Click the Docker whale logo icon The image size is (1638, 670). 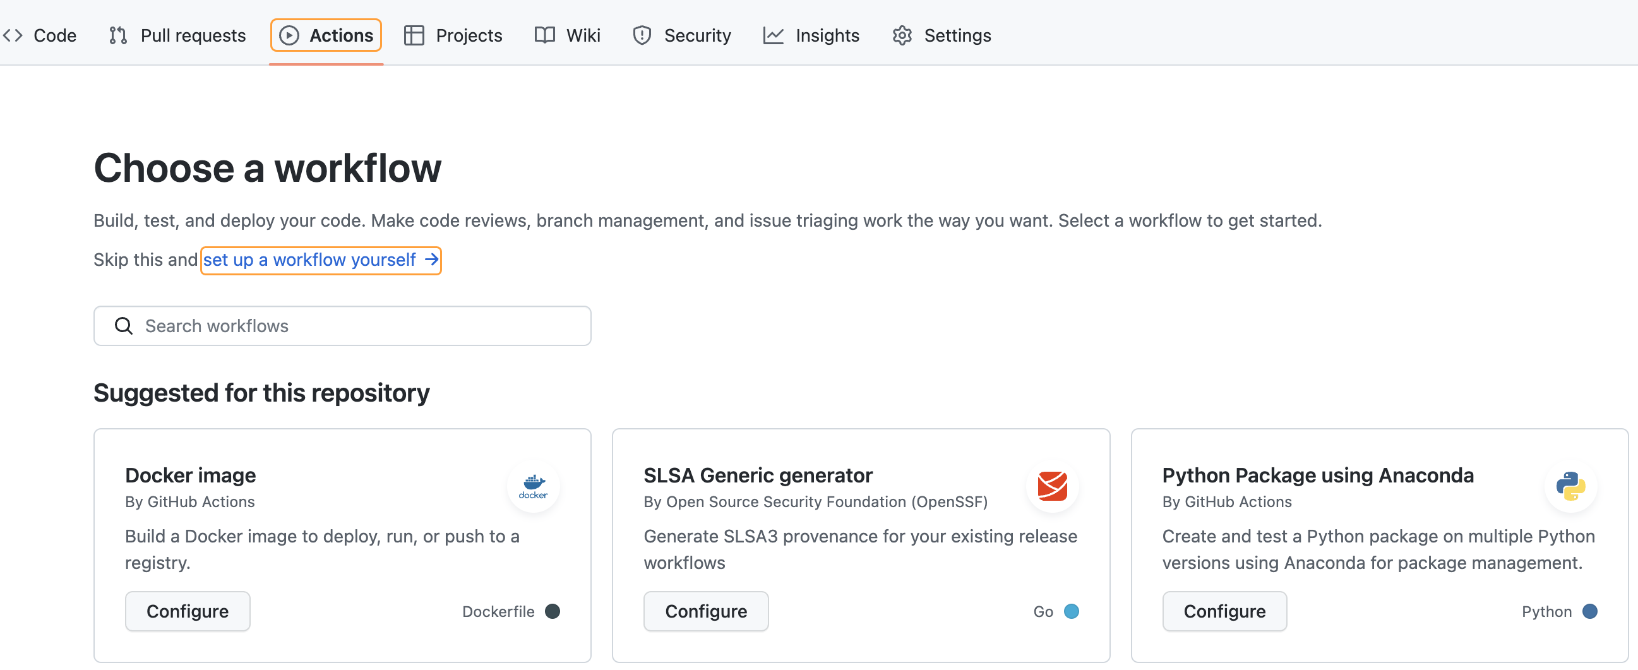click(x=533, y=486)
